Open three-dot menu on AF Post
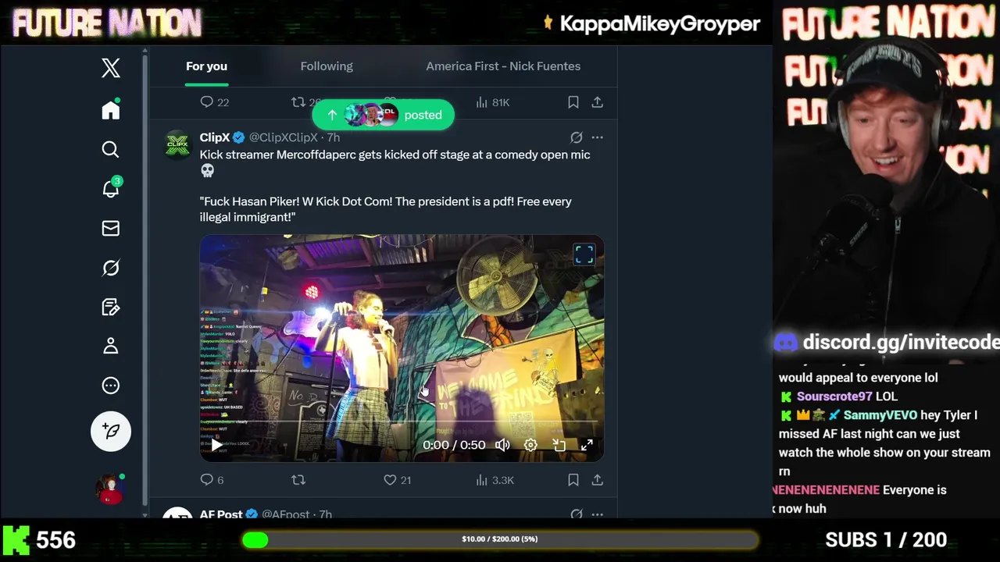Image resolution: width=1000 pixels, height=562 pixels. [598, 514]
